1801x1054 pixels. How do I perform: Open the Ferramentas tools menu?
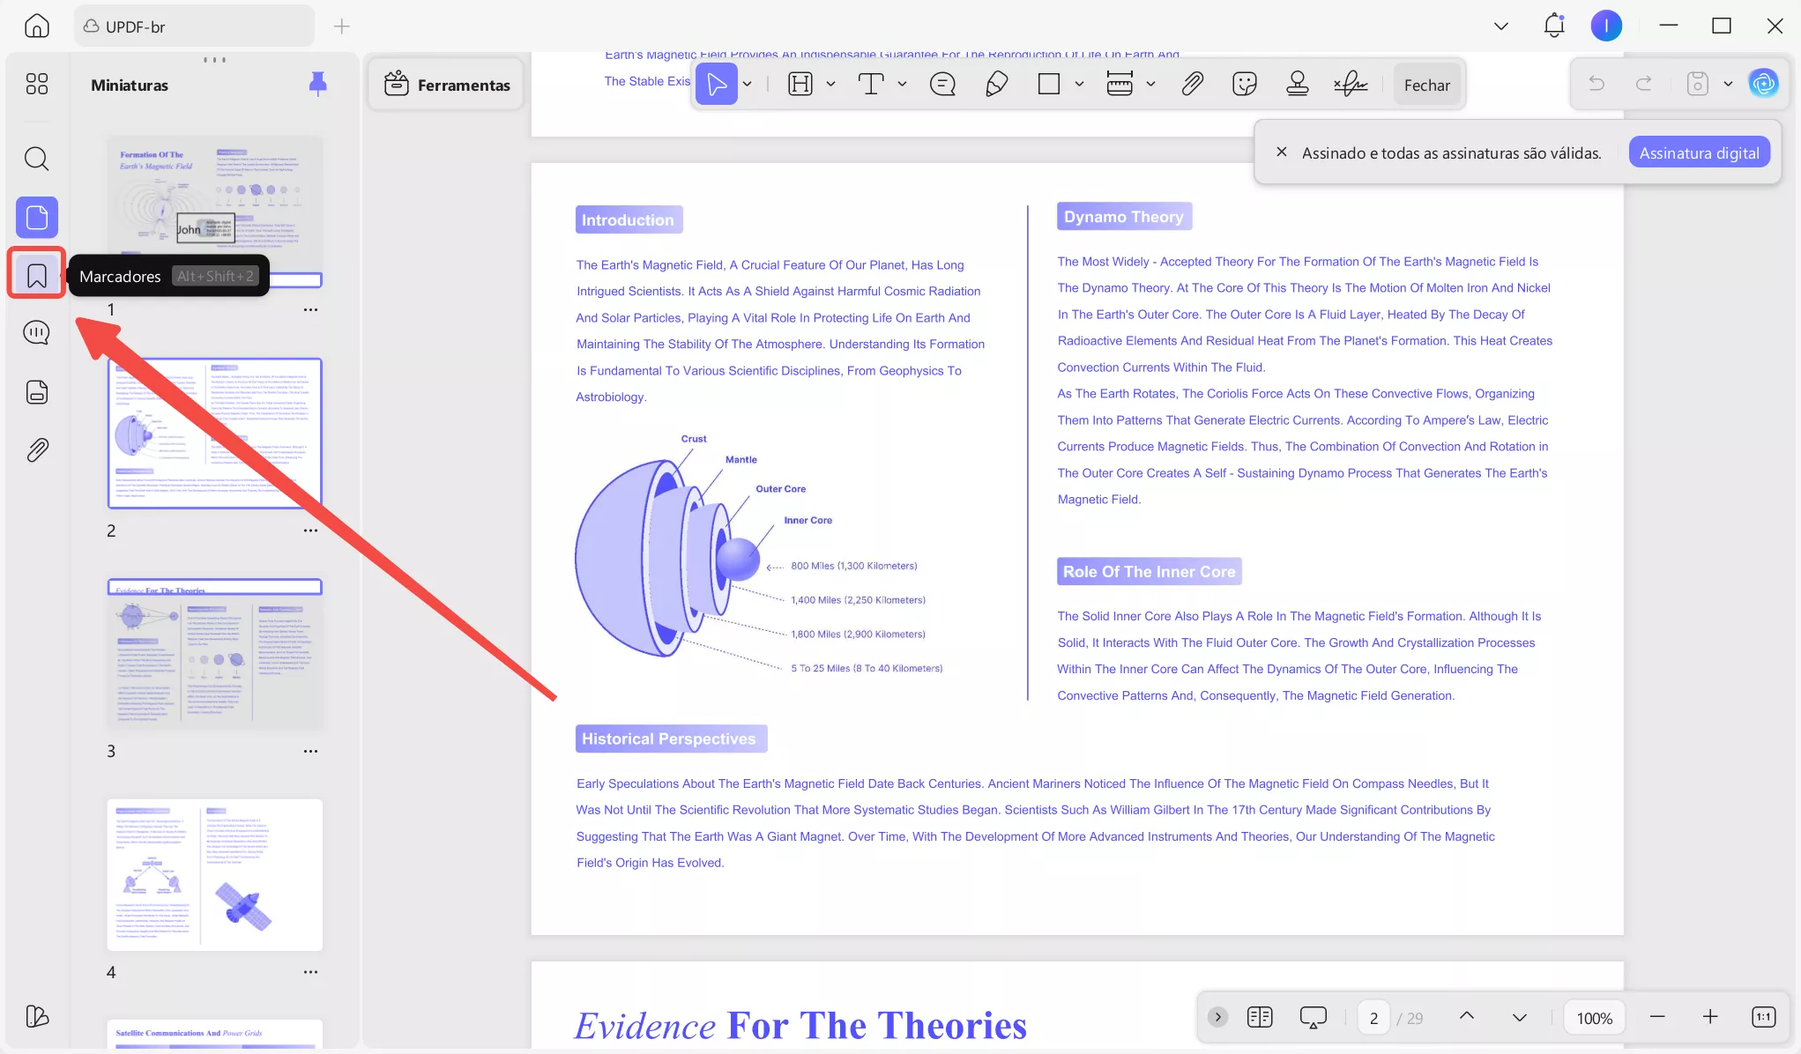[x=447, y=85]
